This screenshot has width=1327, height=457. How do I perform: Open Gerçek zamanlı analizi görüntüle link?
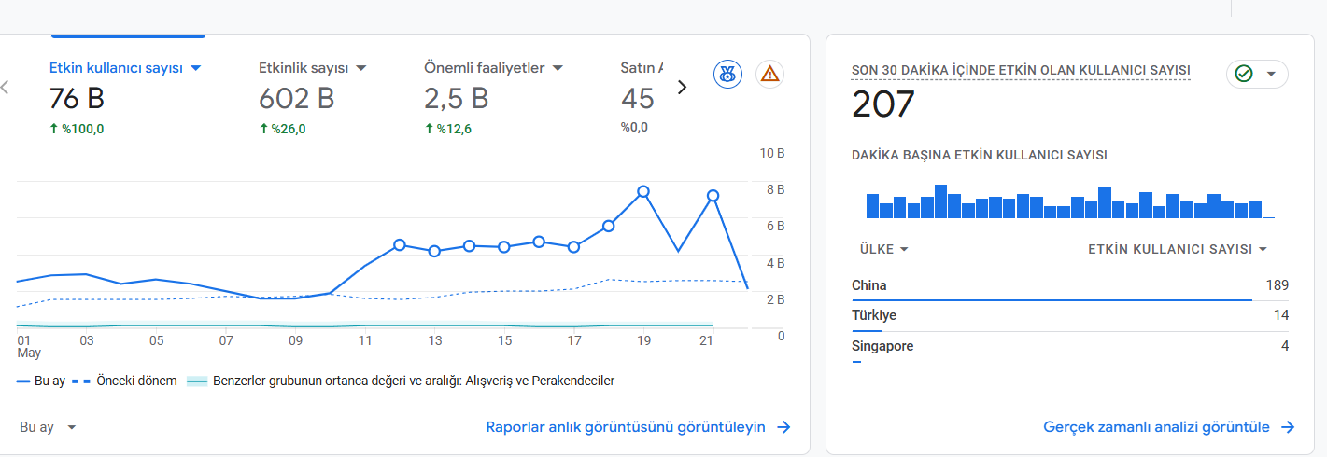1169,427
